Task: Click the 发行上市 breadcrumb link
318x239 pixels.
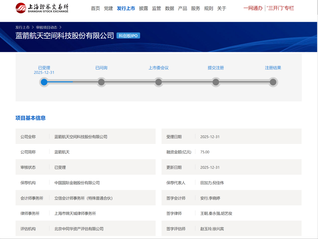Action: tap(22, 27)
